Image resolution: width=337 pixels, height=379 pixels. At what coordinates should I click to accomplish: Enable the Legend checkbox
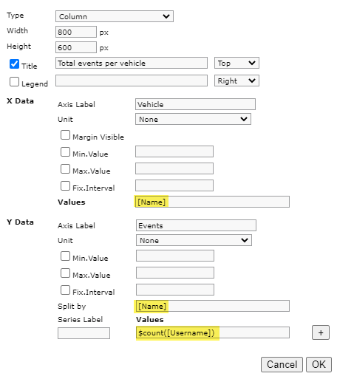(x=14, y=82)
